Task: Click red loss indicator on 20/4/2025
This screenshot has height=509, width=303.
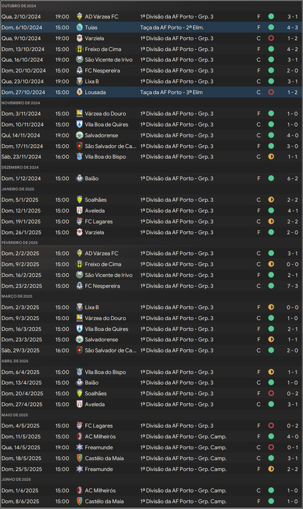Action: 271,393
